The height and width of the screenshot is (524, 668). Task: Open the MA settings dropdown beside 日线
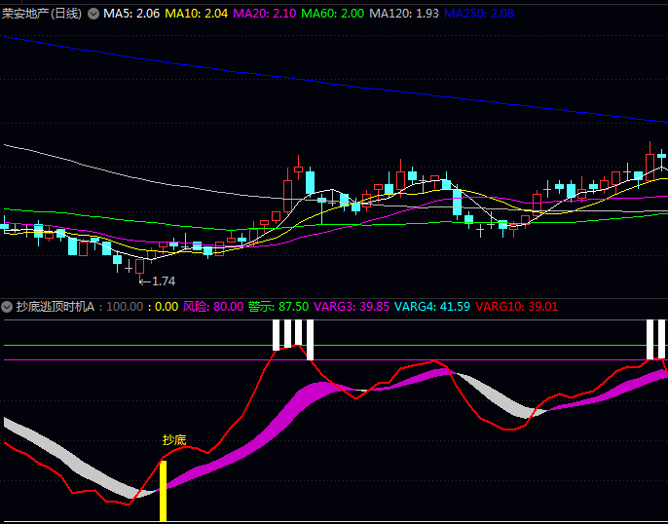[x=93, y=14]
